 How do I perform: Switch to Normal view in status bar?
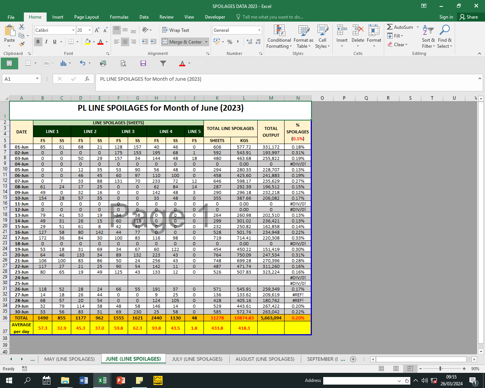382,369
